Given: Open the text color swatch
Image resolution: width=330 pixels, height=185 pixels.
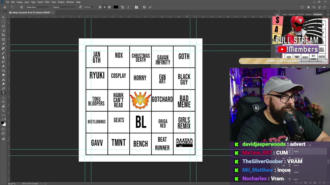Looking at the screenshot, I should [x=116, y=7].
